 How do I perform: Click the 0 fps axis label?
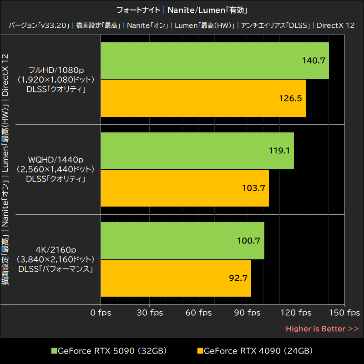coord(101,313)
